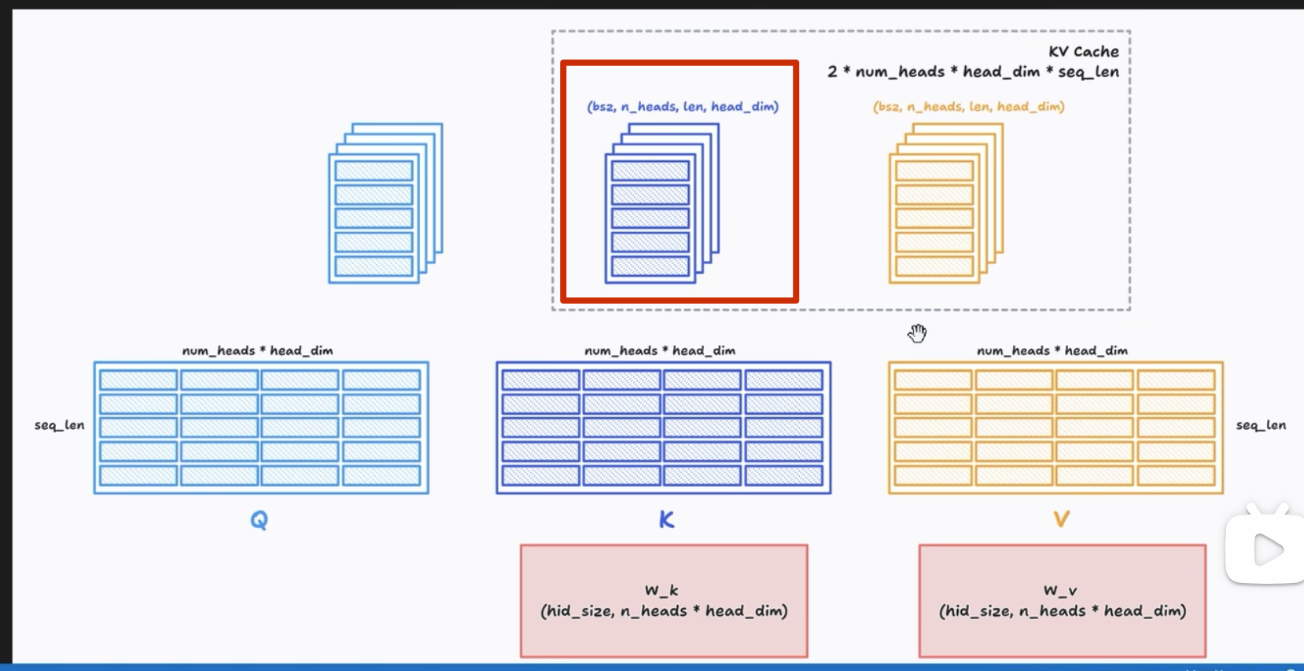Select the dark blue stacked K cache icon
Viewport: 1304px width, 671px height.
click(x=661, y=203)
